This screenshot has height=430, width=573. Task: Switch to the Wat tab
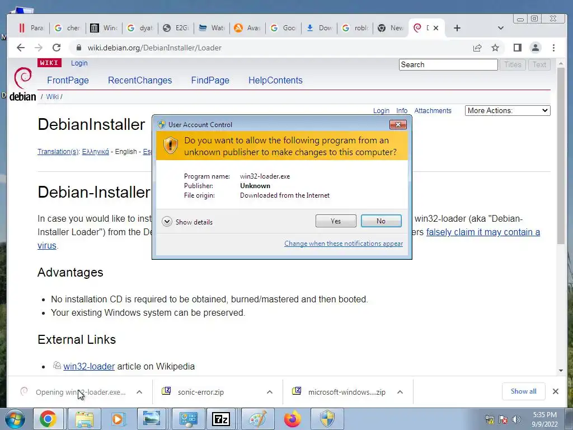click(212, 28)
